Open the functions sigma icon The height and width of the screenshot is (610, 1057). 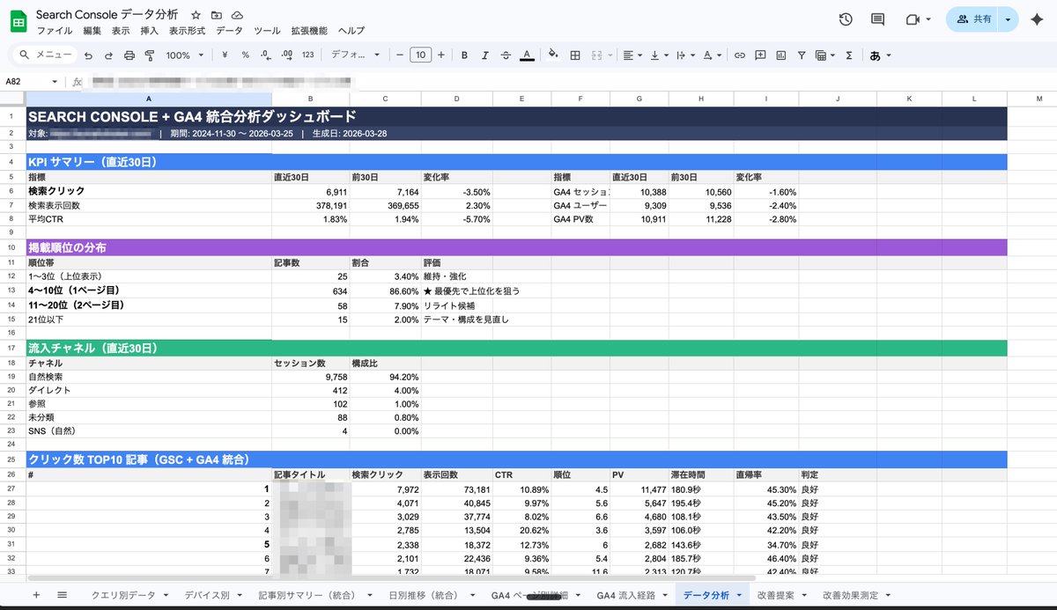click(x=848, y=55)
